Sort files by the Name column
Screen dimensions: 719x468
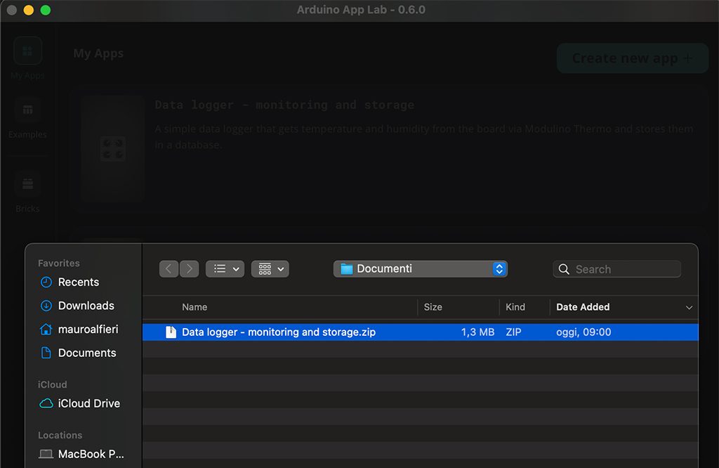194,307
